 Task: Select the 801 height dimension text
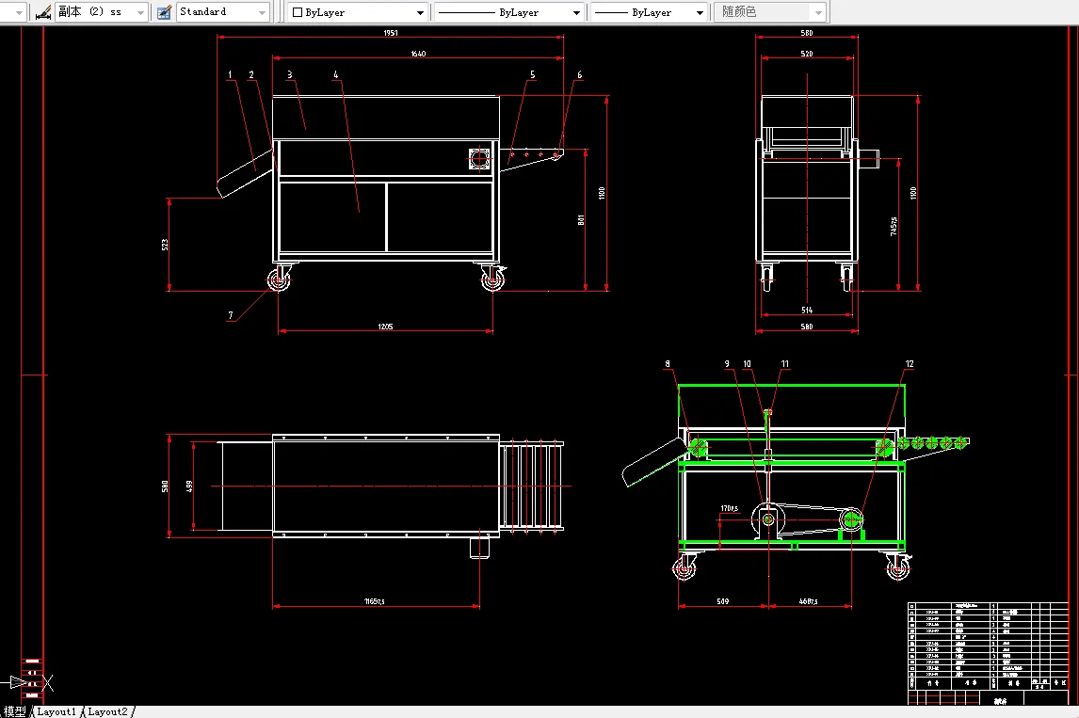pyautogui.click(x=581, y=220)
